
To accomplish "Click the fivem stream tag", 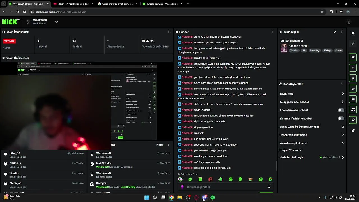I will click(x=339, y=50).
